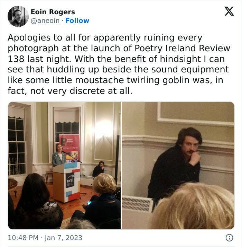The width and height of the screenshot is (242, 247).
Task: Click the DCU logo on the podium
Action: pyautogui.click(x=70, y=180)
